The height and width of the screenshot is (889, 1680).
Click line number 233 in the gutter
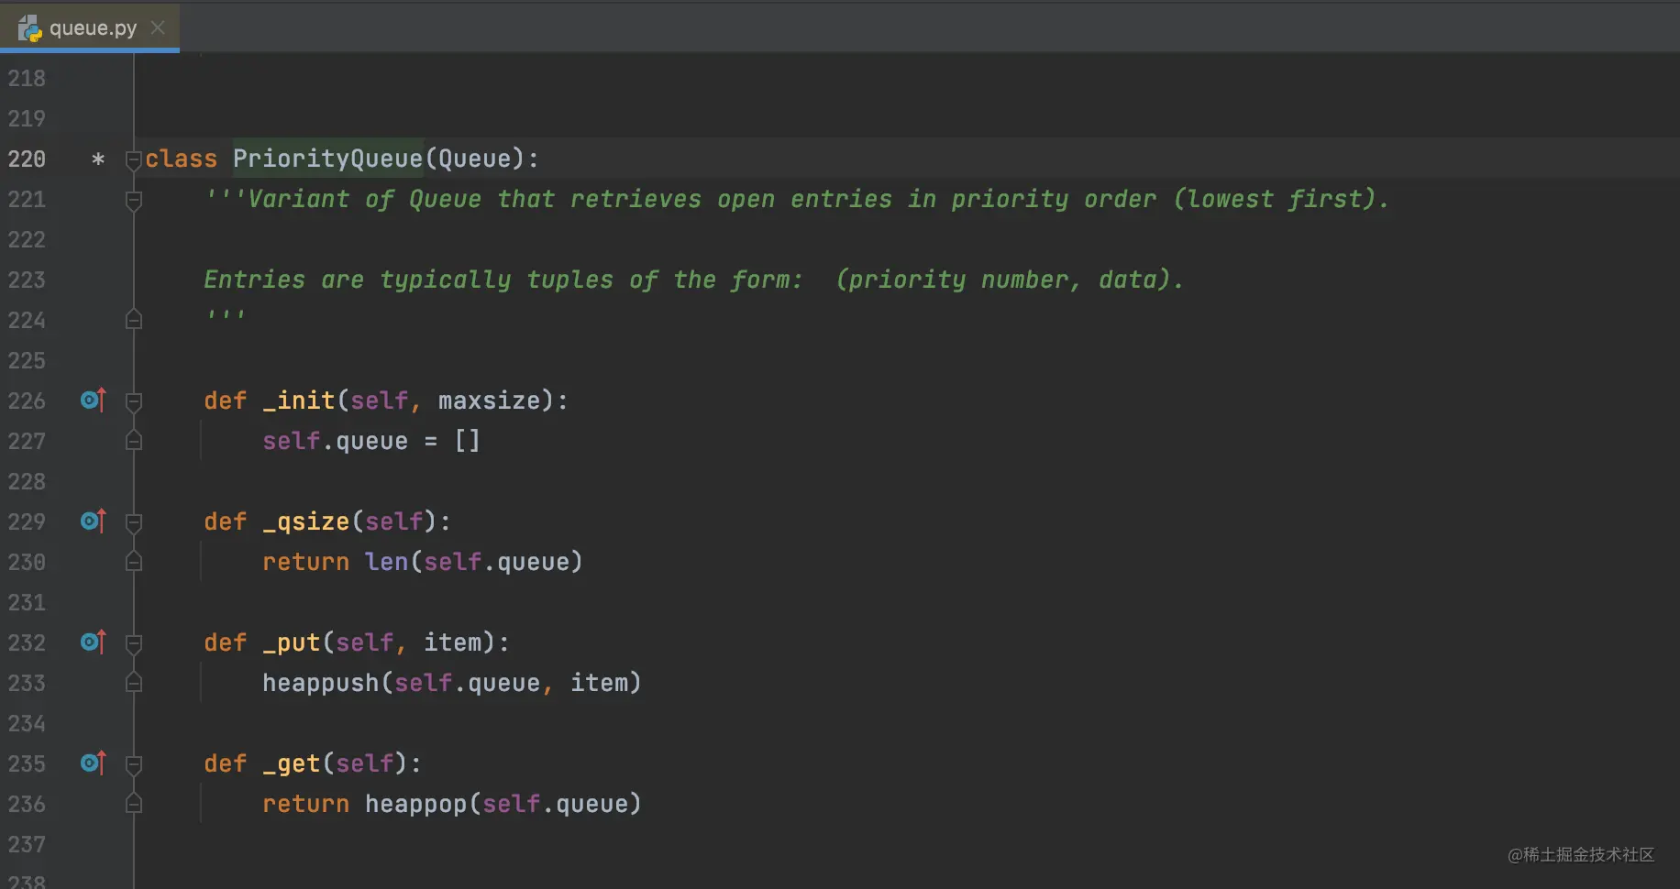27,683
